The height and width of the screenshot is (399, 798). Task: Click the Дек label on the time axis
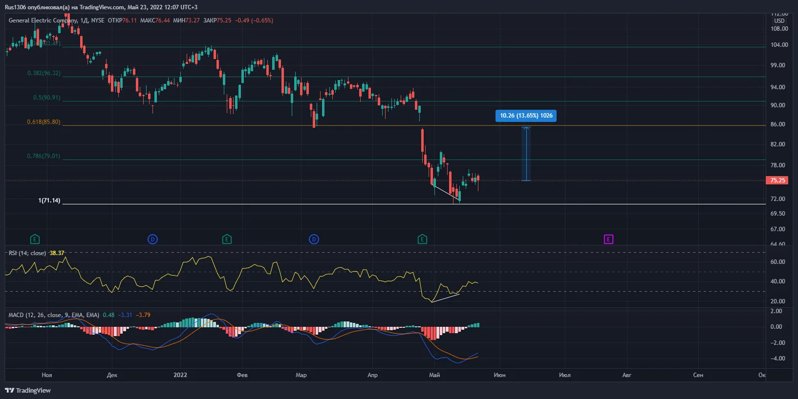(112, 375)
